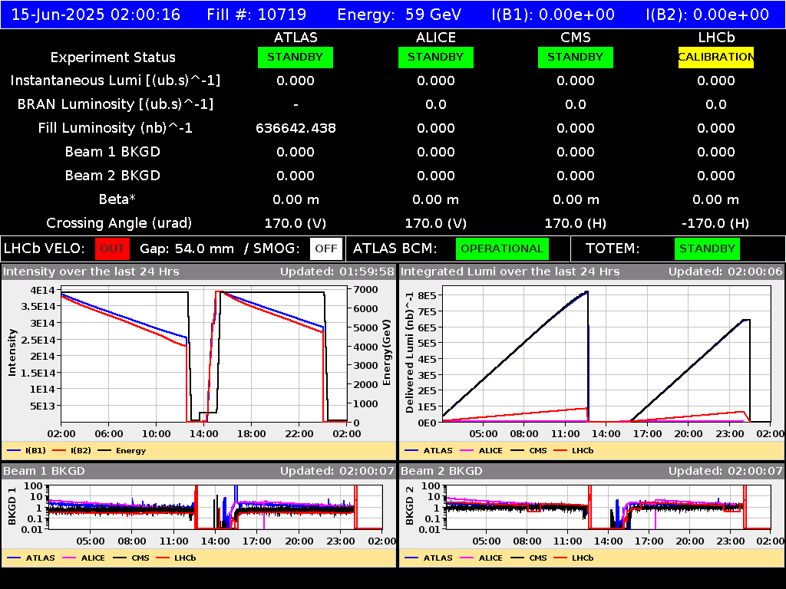The width and height of the screenshot is (786, 589).
Task: Click the CMS crossing angle 170.0 (H)
Action: point(576,223)
